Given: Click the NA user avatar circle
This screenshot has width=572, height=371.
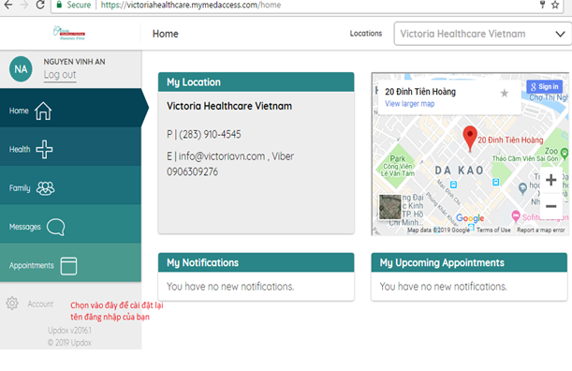Looking at the screenshot, I should tap(21, 69).
